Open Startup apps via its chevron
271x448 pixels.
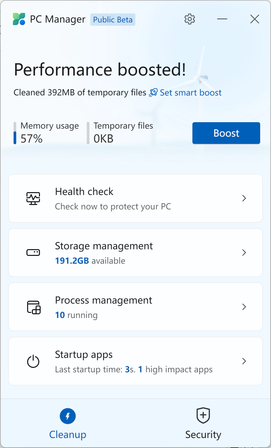tap(244, 361)
